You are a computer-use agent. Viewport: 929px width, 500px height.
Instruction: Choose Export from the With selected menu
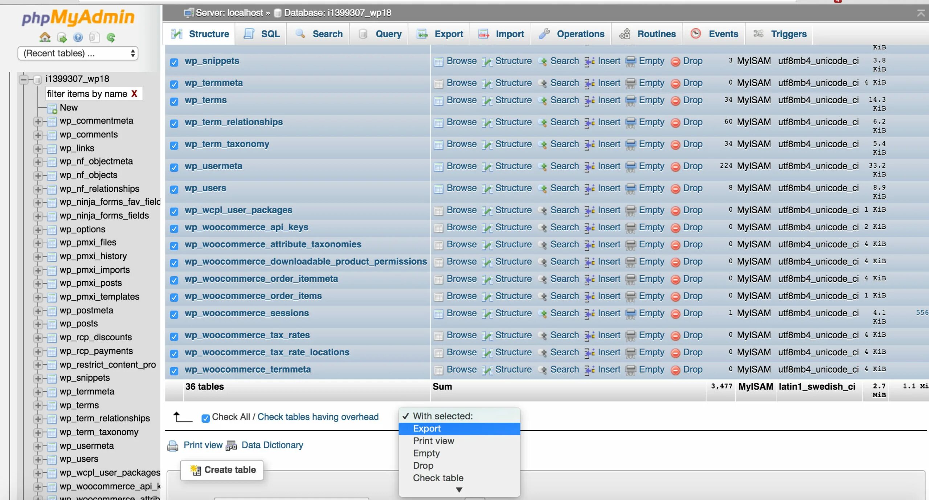[x=427, y=428]
